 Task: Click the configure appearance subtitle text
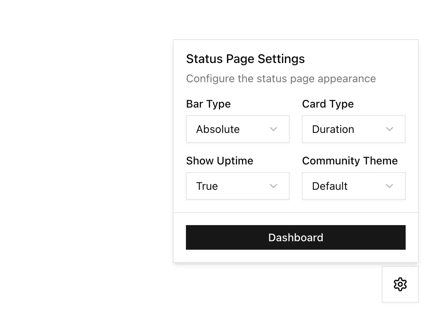pos(281,78)
